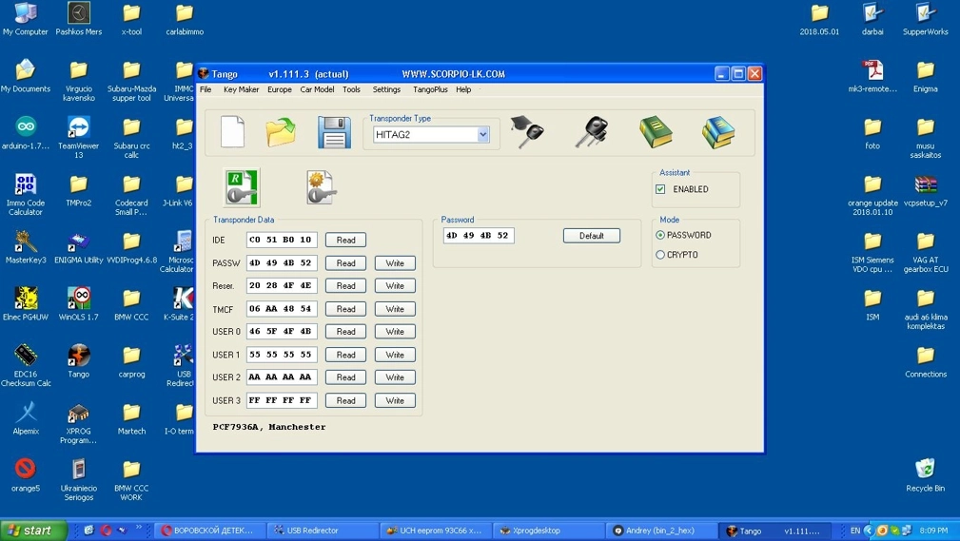This screenshot has width=960, height=541.
Task: Open the Settings menu
Action: [386, 89]
